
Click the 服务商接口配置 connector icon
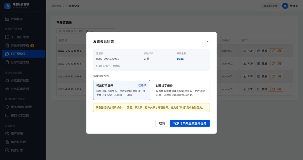click(7, 107)
